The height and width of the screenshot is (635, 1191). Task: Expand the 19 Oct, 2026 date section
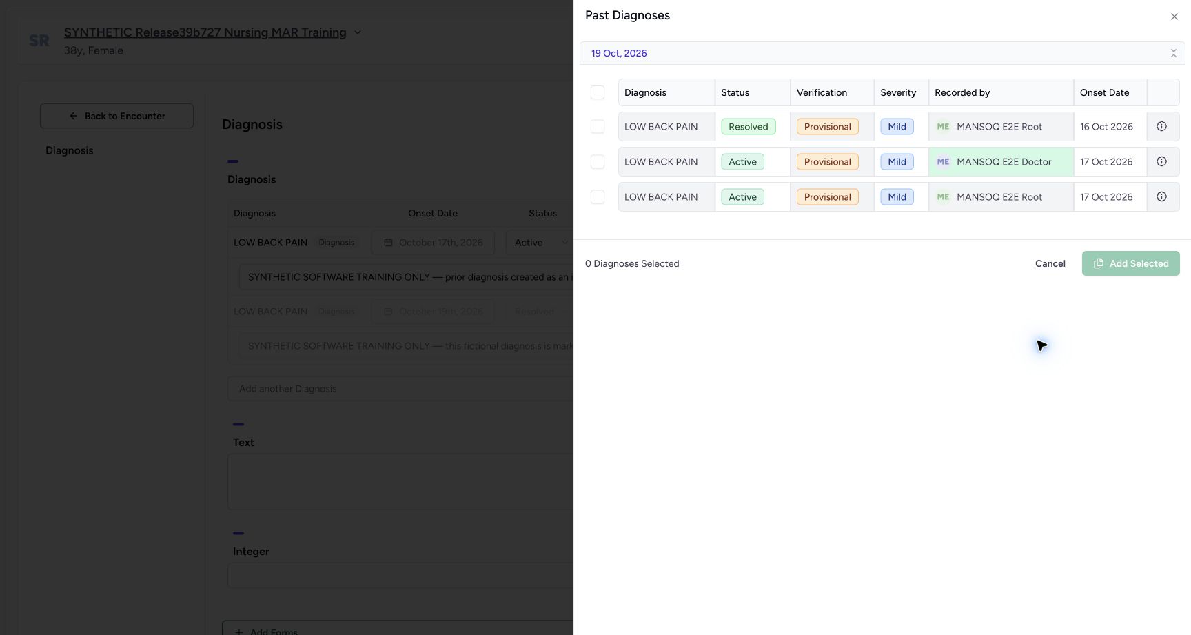tap(882, 53)
